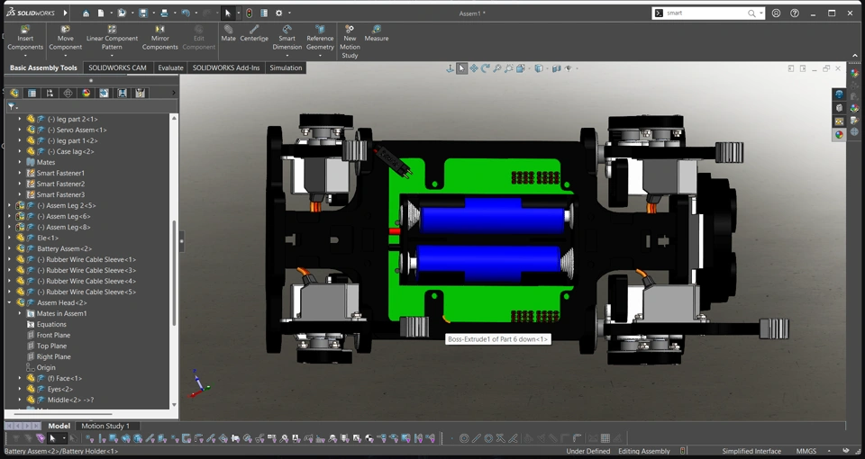Click the MMGS unit system button
The image size is (865, 459).
808,451
